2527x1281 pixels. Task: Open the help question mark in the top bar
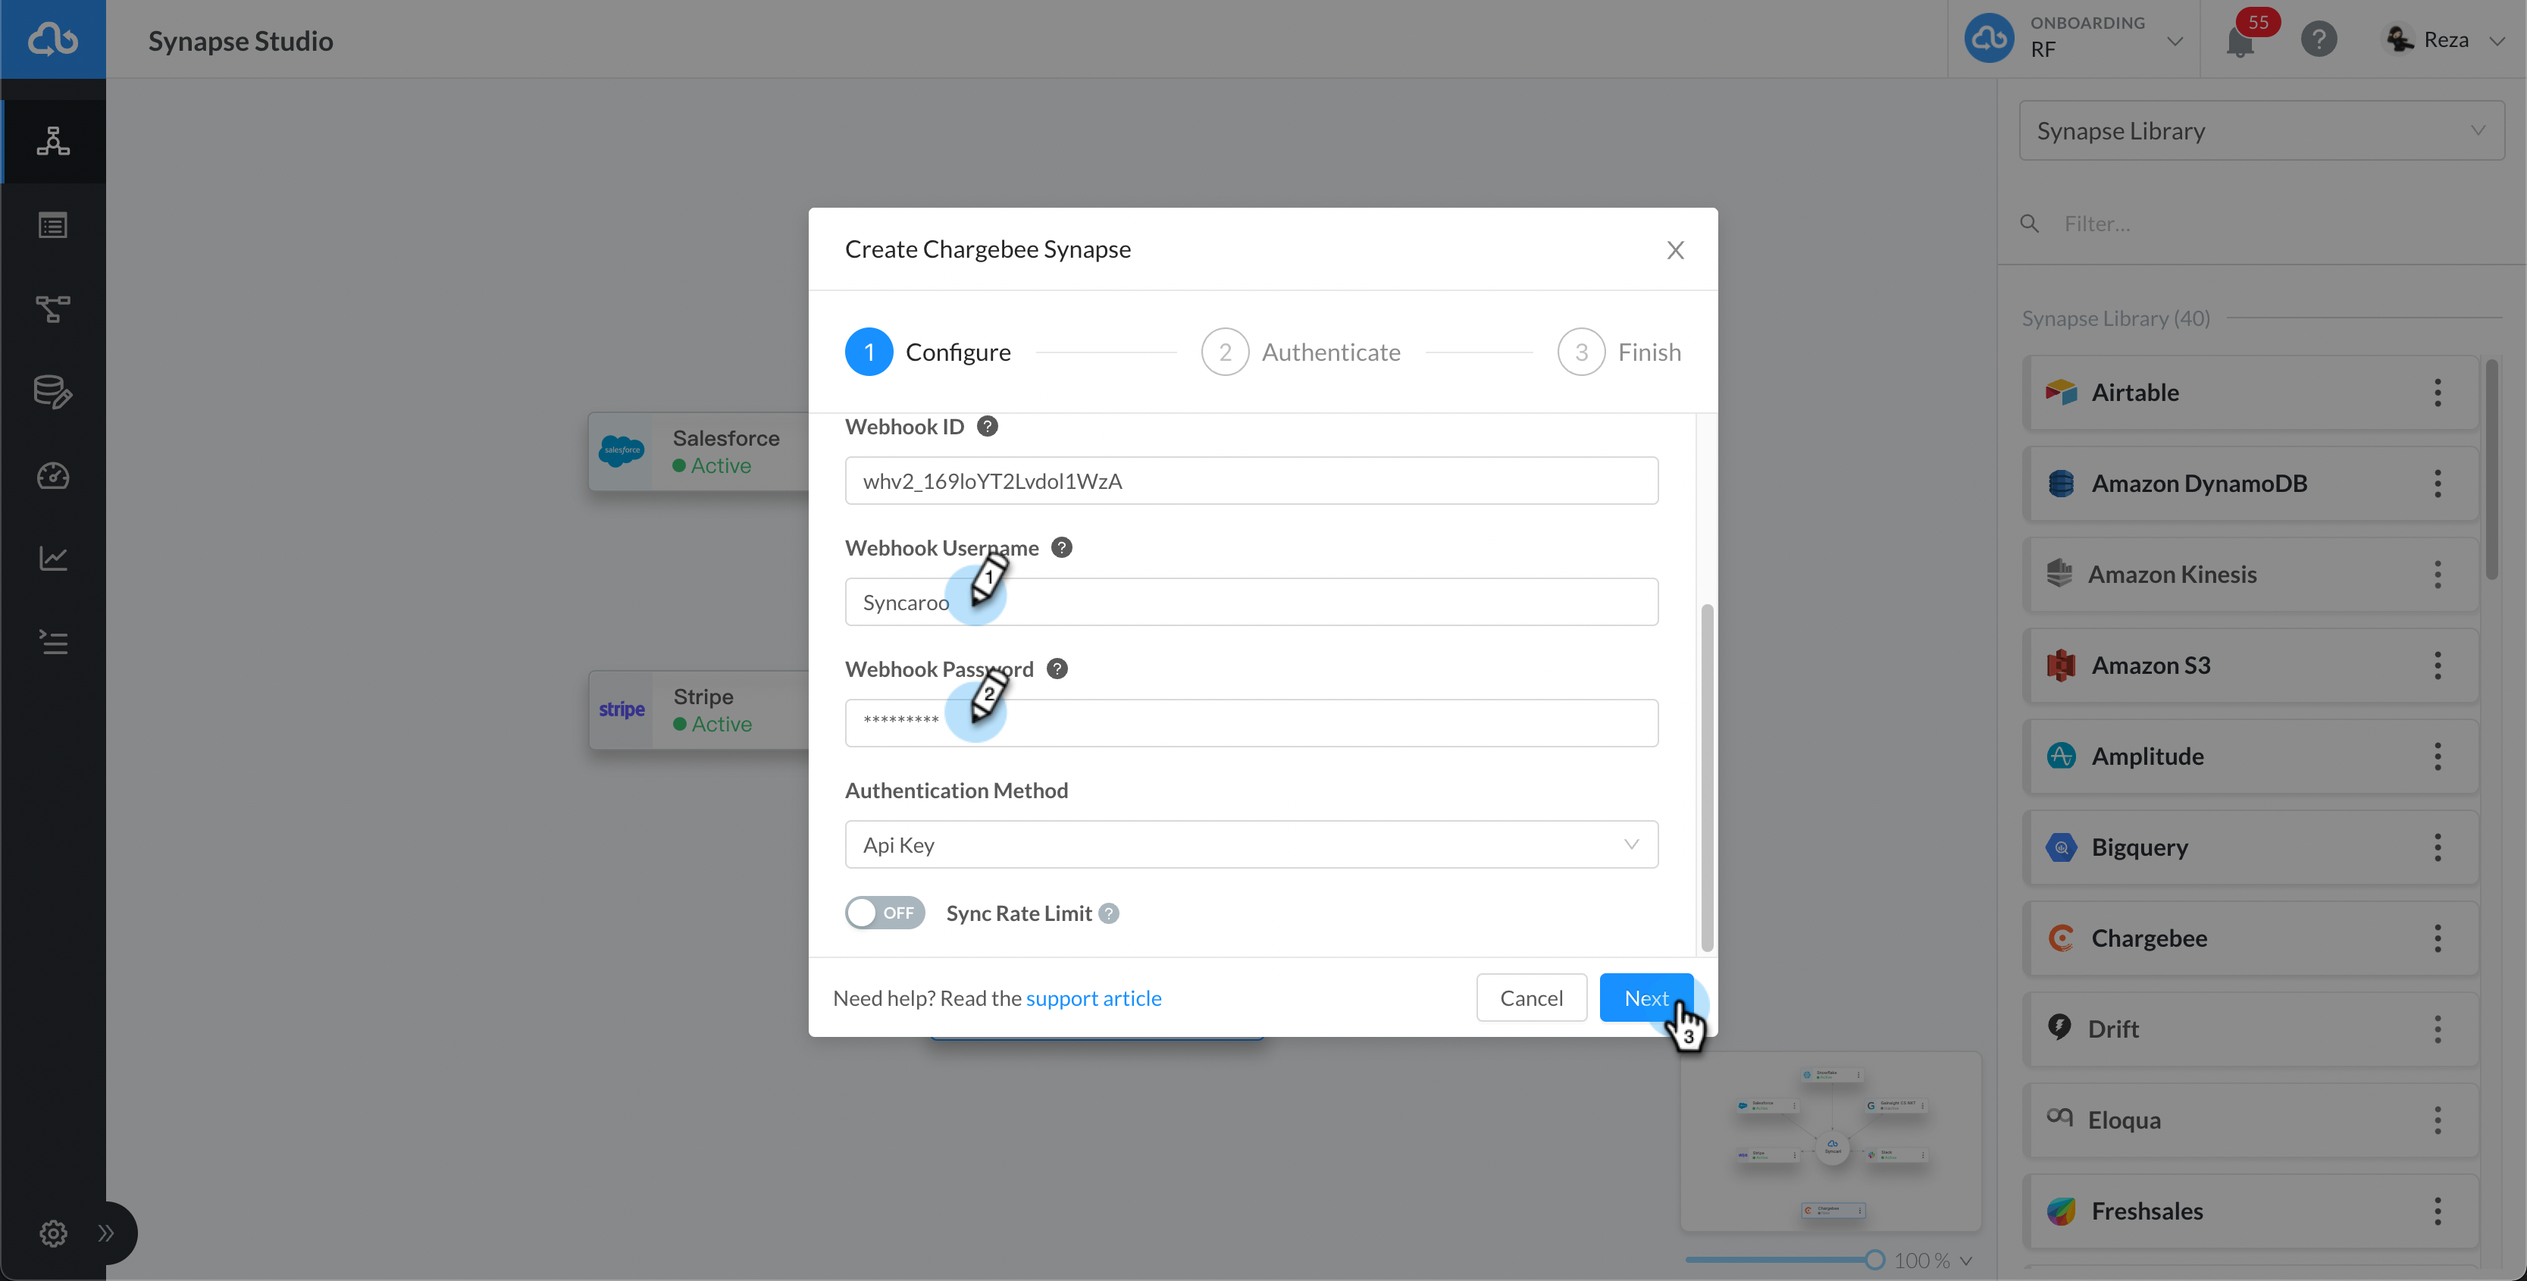(2318, 39)
